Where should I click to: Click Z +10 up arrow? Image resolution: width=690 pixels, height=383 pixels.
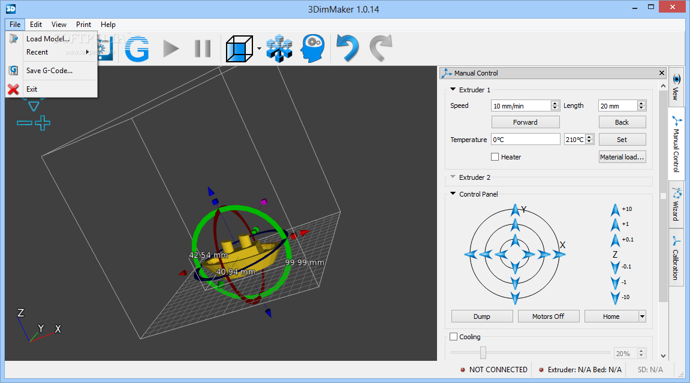click(615, 210)
